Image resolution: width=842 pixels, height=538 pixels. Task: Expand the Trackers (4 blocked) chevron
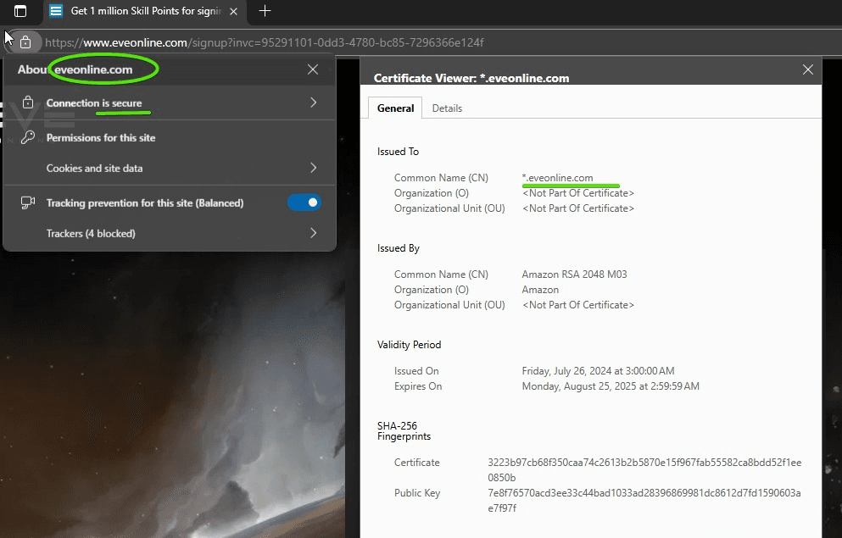point(313,233)
